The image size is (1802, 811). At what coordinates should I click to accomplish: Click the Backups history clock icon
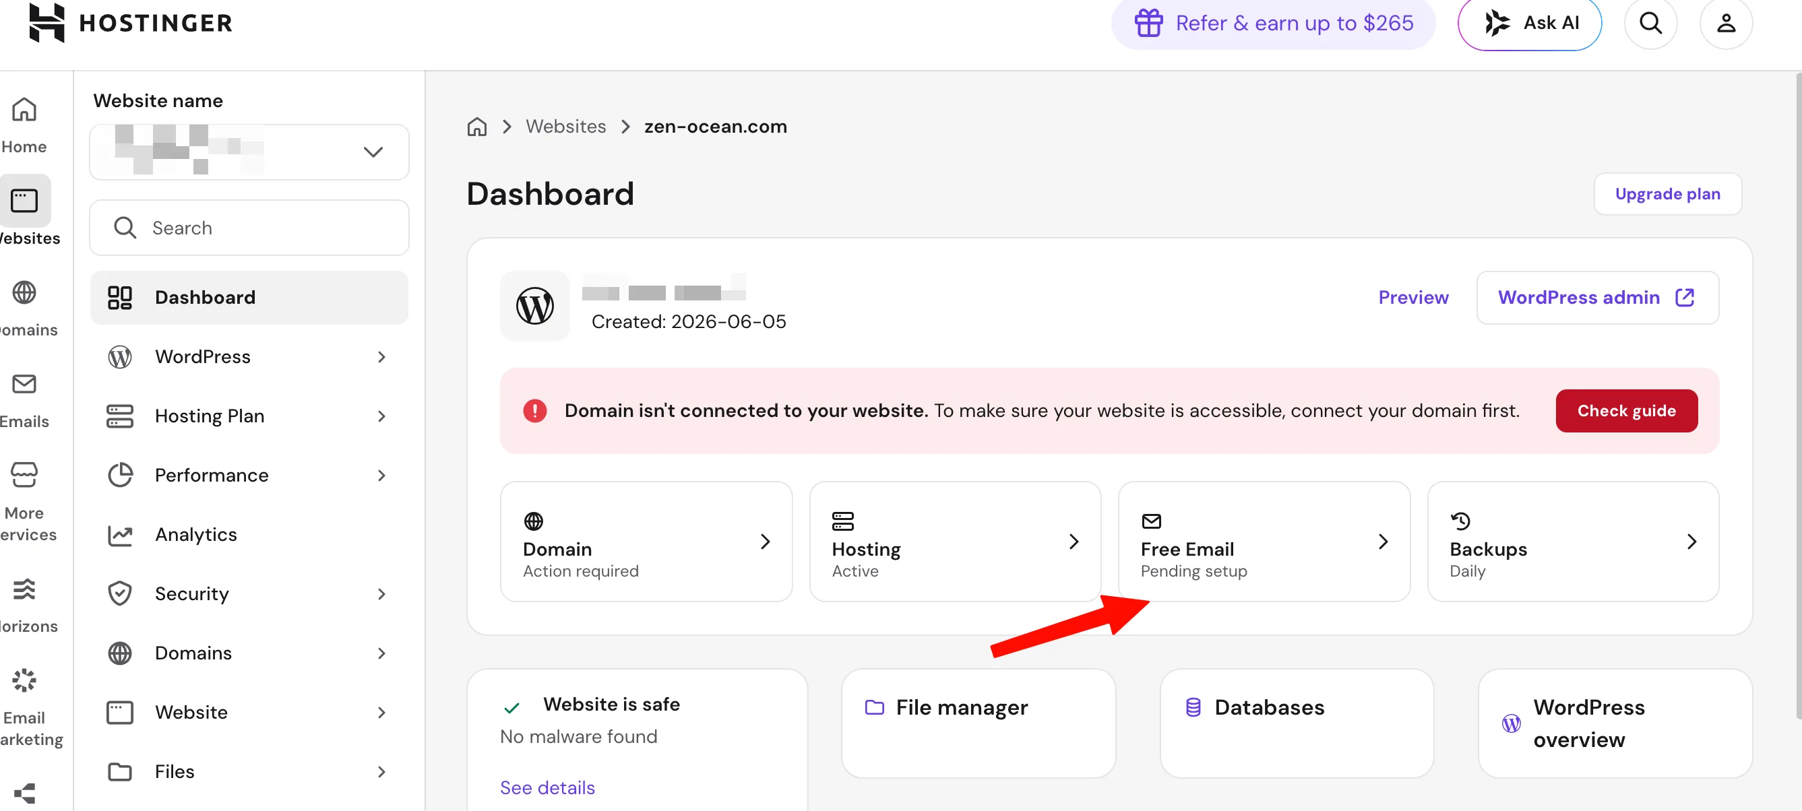pyautogui.click(x=1460, y=521)
